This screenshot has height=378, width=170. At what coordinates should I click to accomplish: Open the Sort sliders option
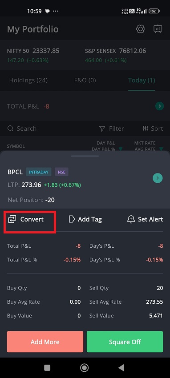(x=153, y=129)
